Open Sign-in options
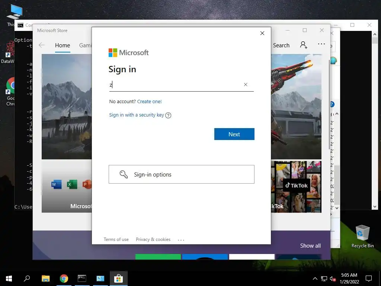 [x=182, y=174]
